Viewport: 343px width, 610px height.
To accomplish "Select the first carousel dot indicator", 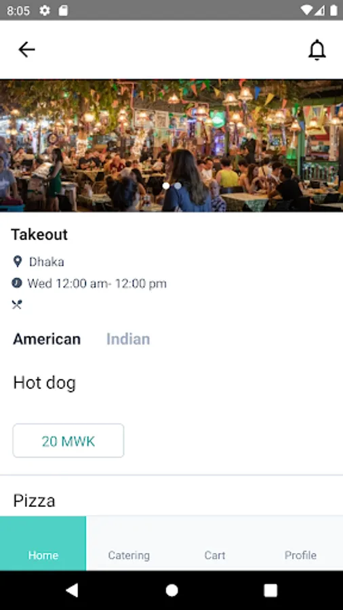I will click(x=166, y=186).
